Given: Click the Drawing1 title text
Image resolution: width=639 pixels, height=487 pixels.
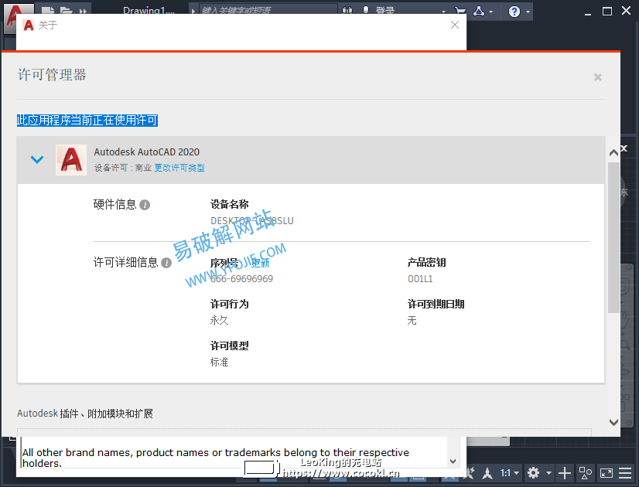Looking at the screenshot, I should pos(149,11).
